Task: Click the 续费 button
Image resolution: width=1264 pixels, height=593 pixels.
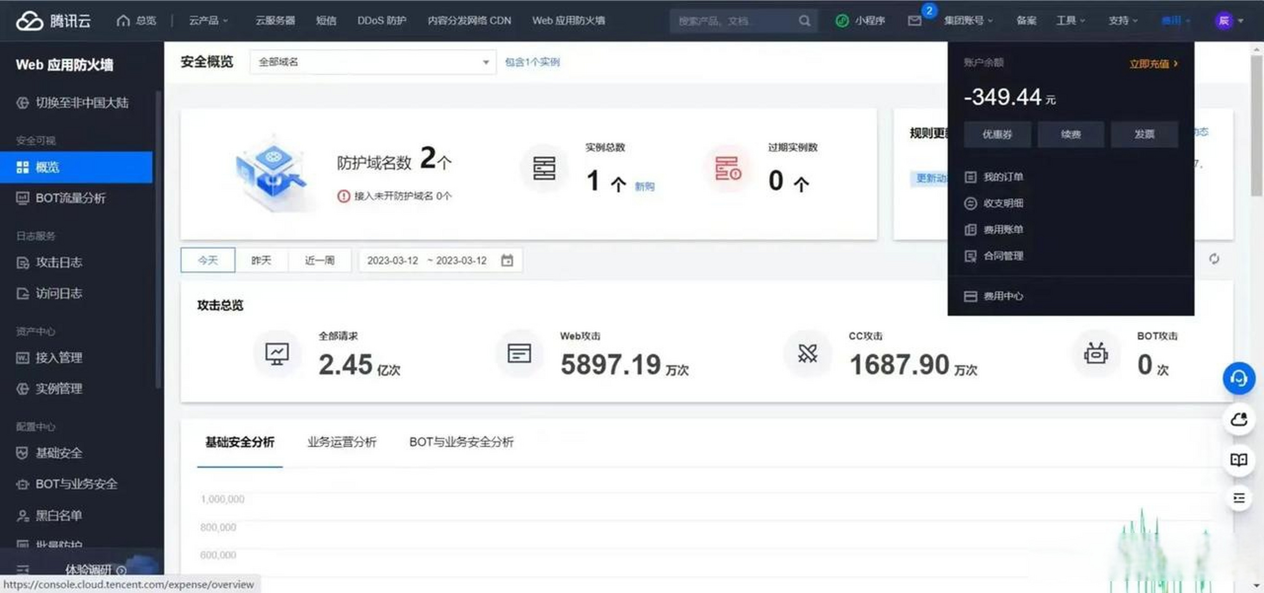Action: tap(1071, 134)
